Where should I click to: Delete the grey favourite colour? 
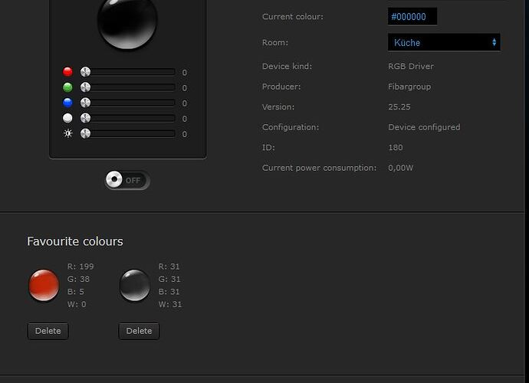pyautogui.click(x=139, y=331)
